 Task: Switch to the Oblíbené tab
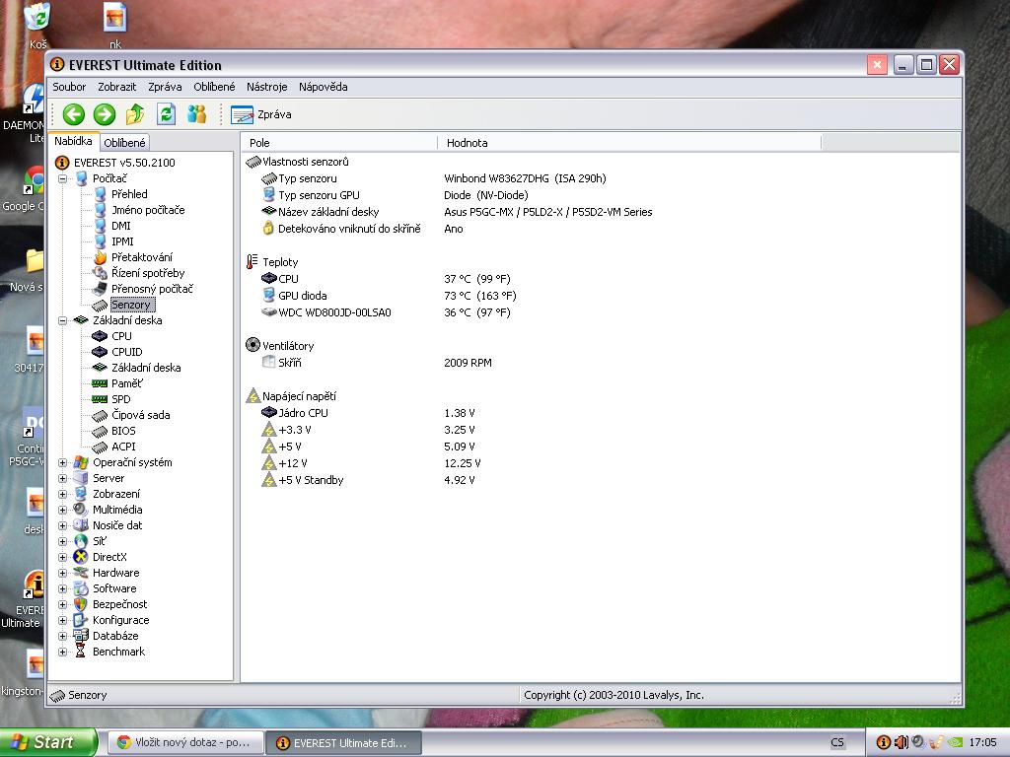124,143
